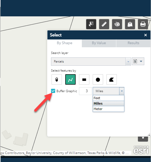The image size is (151, 162).
Task: Select features by polyline shape
Action: click(x=70, y=79)
